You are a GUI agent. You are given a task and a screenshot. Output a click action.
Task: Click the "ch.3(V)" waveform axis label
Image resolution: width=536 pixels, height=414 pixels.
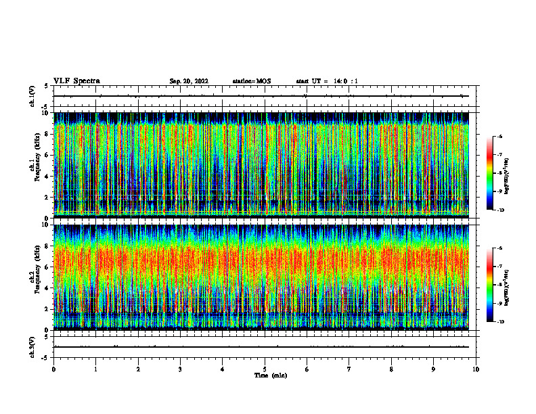point(32,347)
